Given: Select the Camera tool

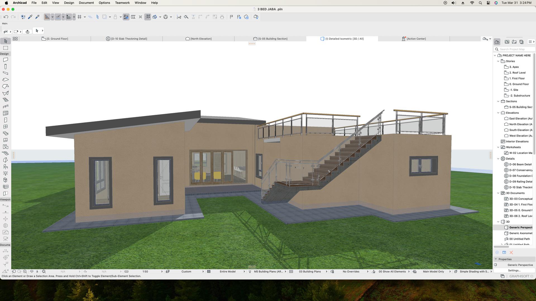Looking at the screenshot, I should point(5,239).
